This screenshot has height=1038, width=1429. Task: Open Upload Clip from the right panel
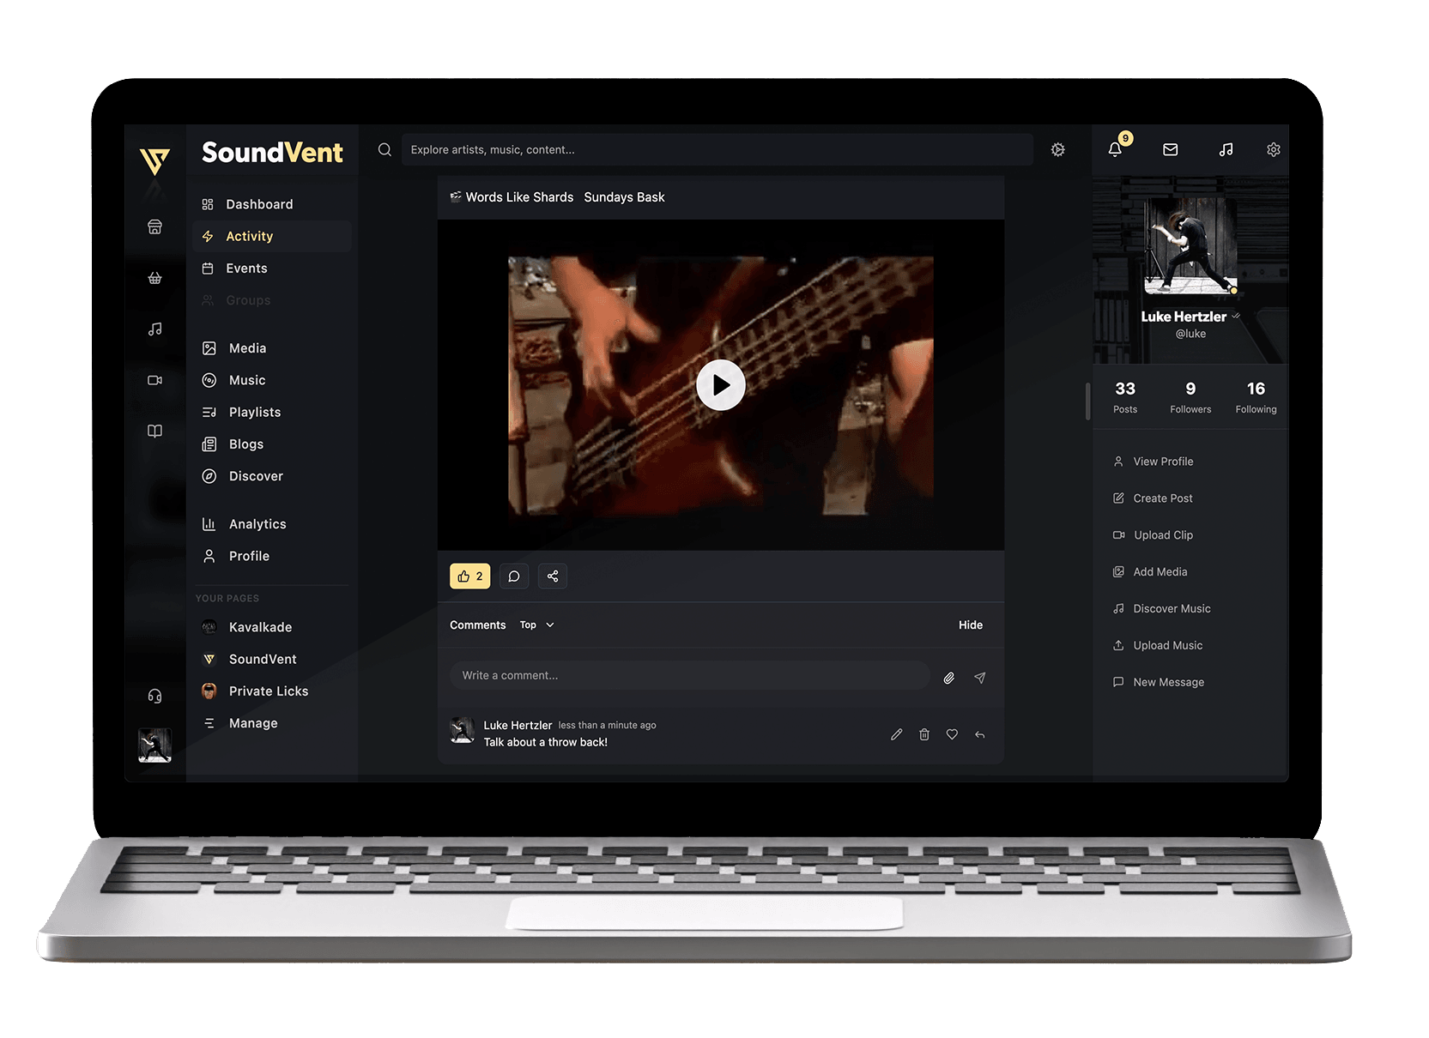(1162, 534)
